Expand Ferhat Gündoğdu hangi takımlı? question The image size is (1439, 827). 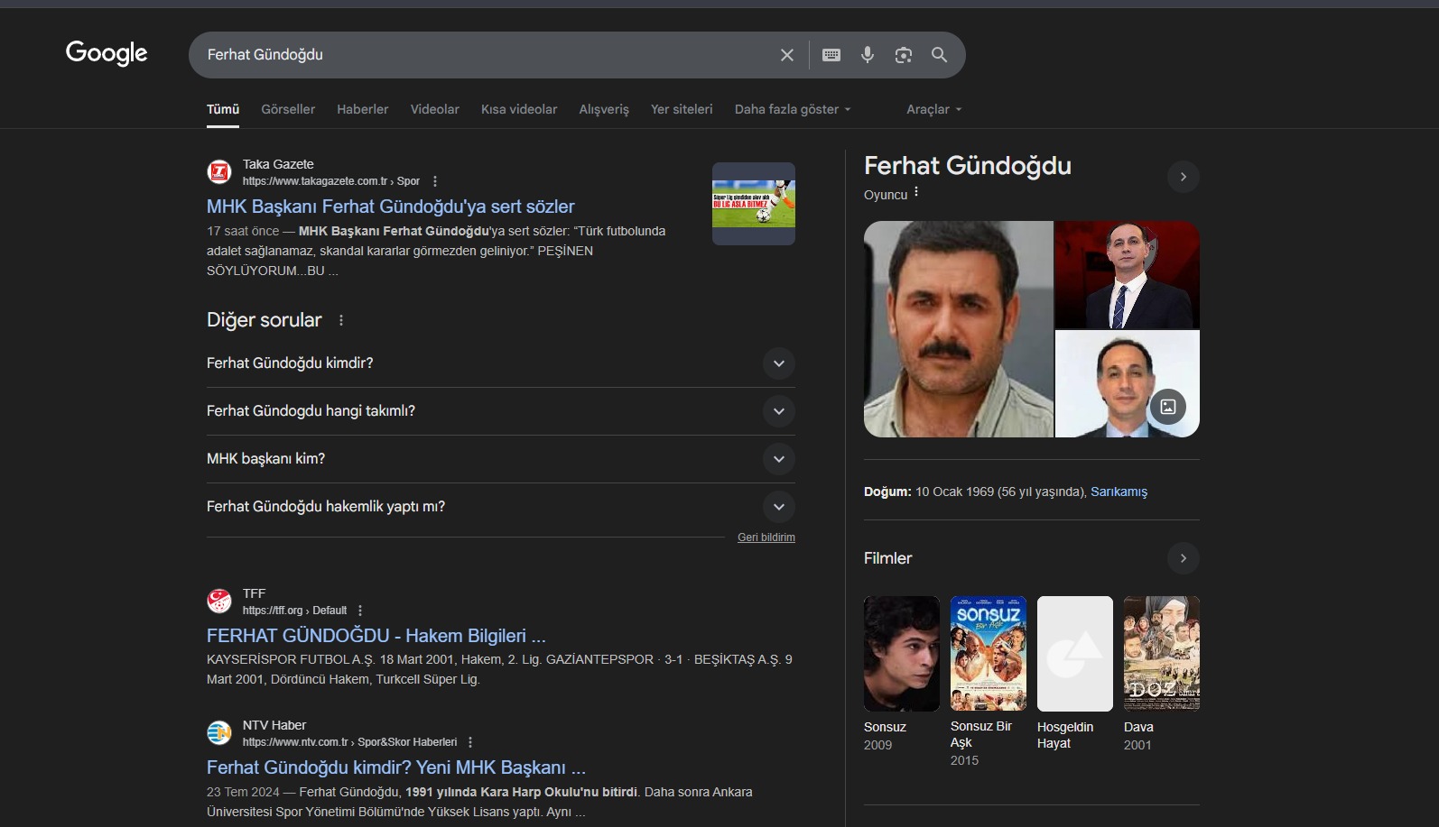pos(501,411)
